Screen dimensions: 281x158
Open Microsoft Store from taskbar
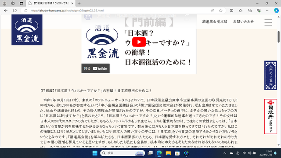[177, 153]
